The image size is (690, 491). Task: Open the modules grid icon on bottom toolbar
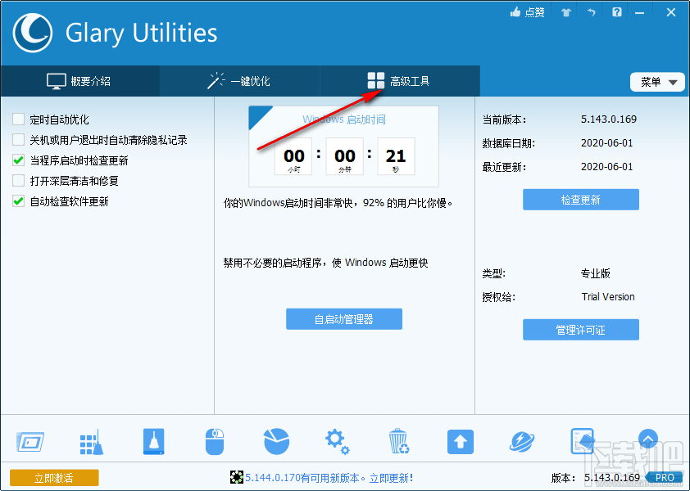pos(92,441)
